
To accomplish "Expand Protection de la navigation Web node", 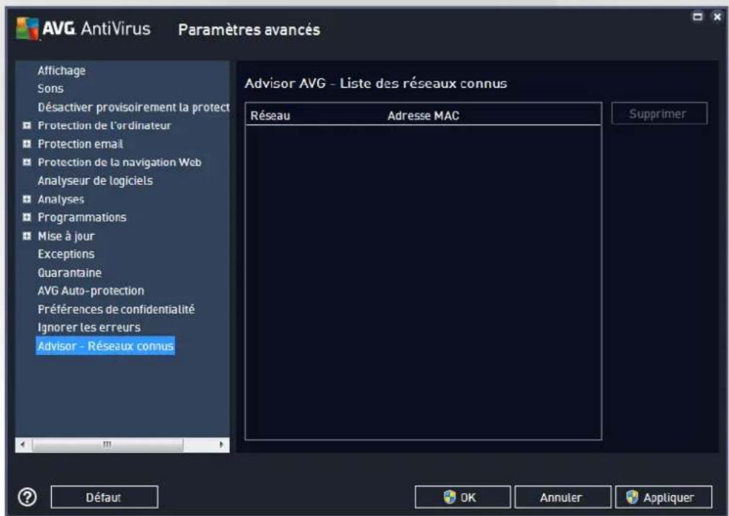I will click(x=27, y=162).
